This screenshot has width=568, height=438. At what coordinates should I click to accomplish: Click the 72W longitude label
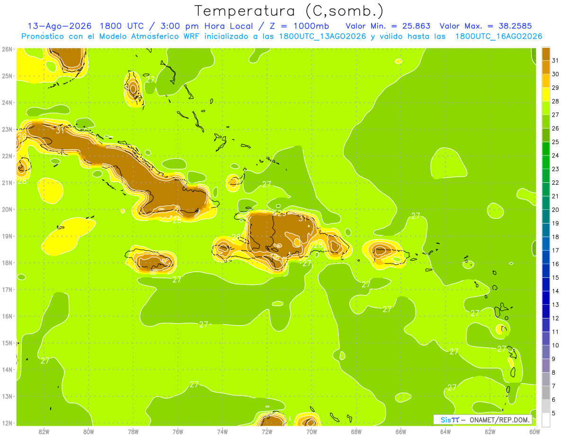267,431
